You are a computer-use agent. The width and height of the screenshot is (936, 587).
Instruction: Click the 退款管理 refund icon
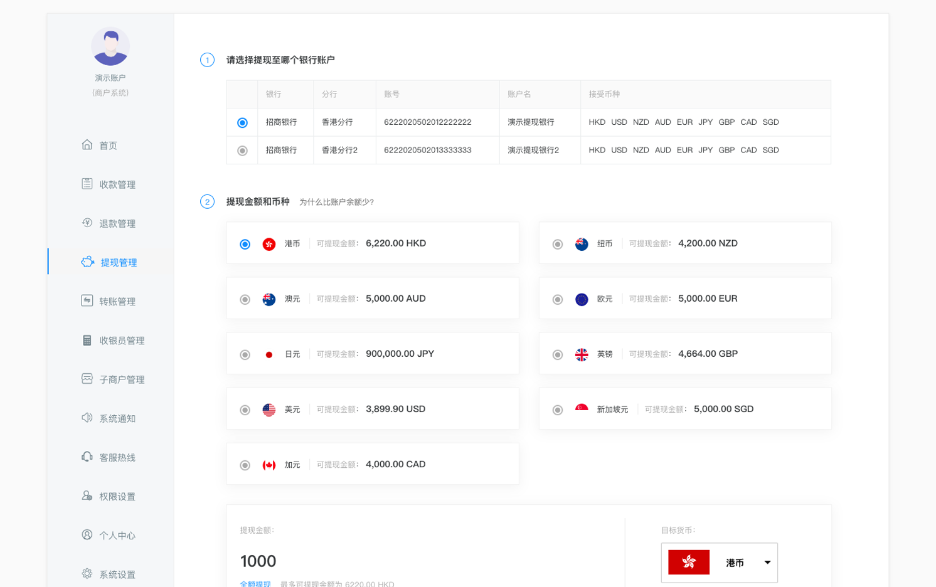(87, 223)
